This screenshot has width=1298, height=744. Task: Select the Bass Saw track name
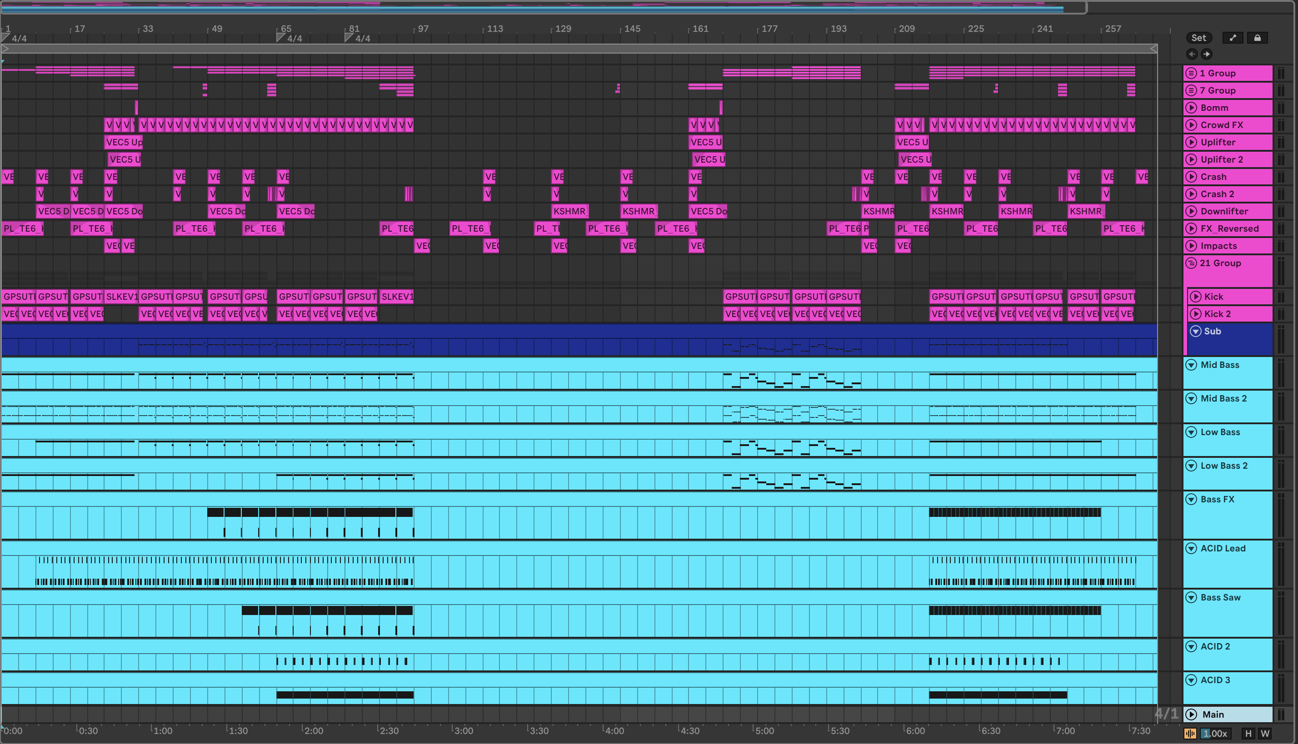click(x=1220, y=597)
